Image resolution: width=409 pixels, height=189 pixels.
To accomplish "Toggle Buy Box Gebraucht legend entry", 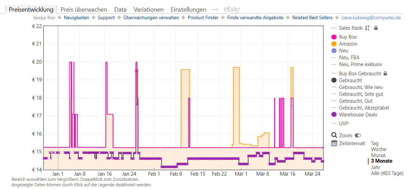I will [x=360, y=74].
